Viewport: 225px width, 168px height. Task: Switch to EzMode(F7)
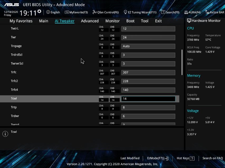click(155, 158)
